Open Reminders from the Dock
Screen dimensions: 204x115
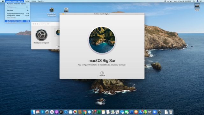(x=108, y=112)
